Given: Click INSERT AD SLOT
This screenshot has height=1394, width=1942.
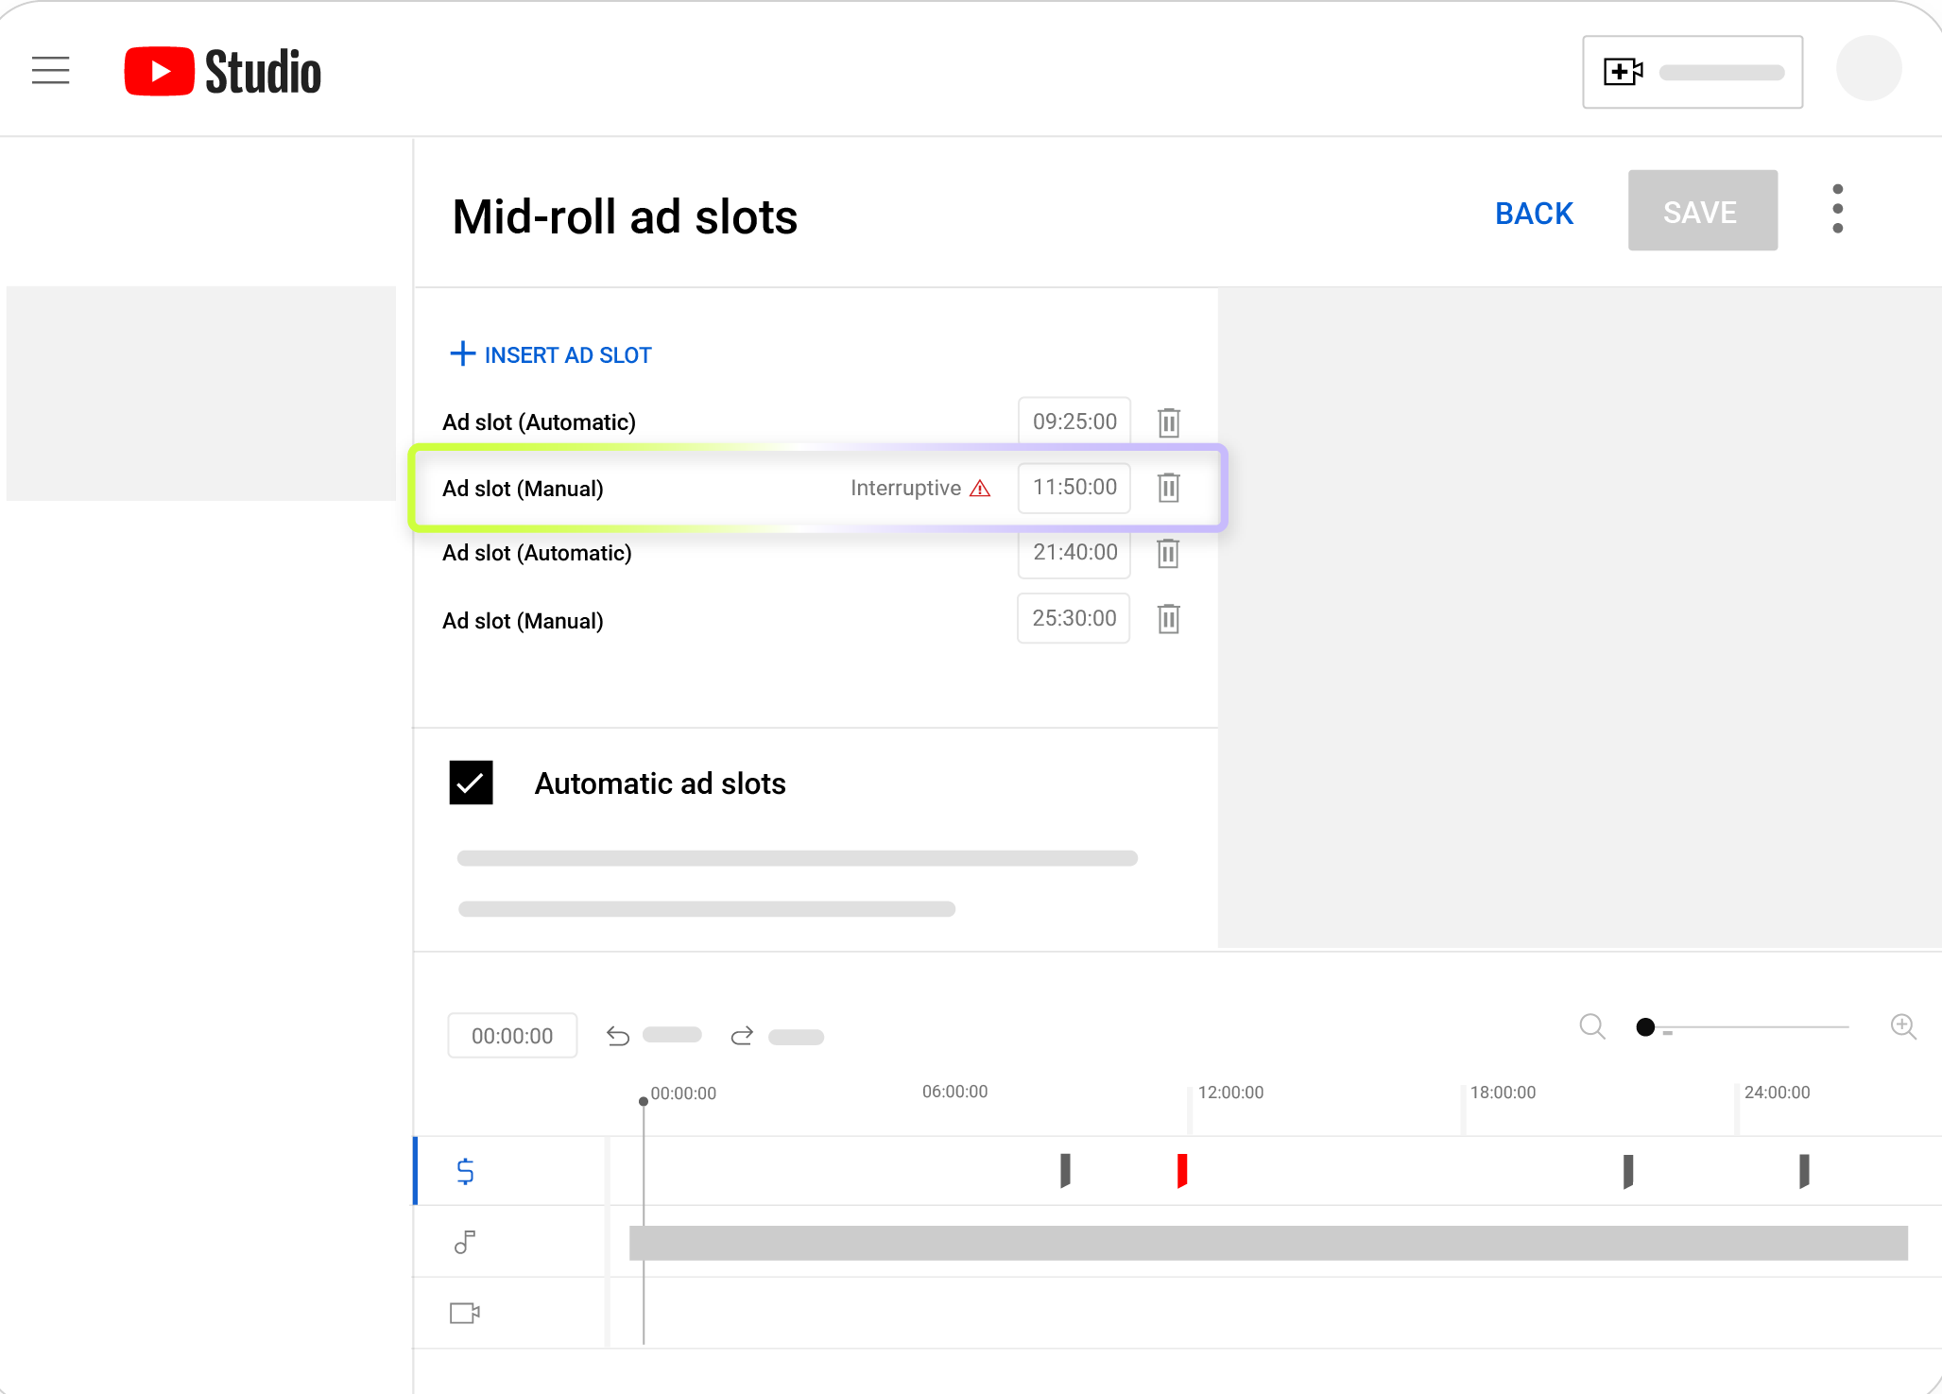Looking at the screenshot, I should pos(551,354).
